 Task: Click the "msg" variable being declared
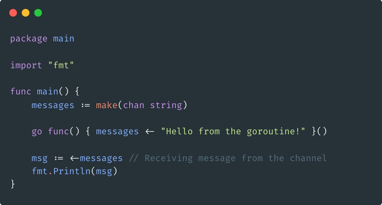[39, 158]
